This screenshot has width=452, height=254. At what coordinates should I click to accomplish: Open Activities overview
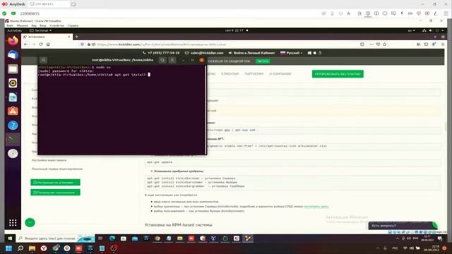(x=14, y=30)
